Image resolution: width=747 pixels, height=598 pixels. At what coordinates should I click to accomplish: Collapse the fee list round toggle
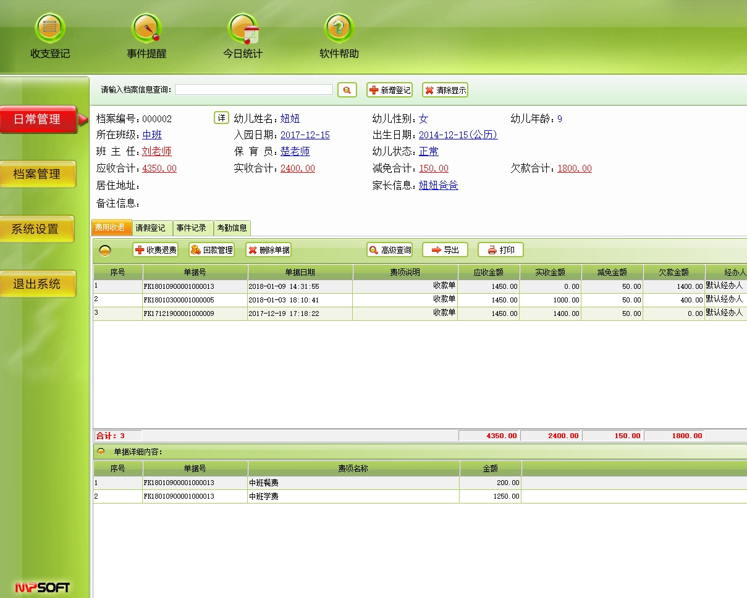[106, 250]
